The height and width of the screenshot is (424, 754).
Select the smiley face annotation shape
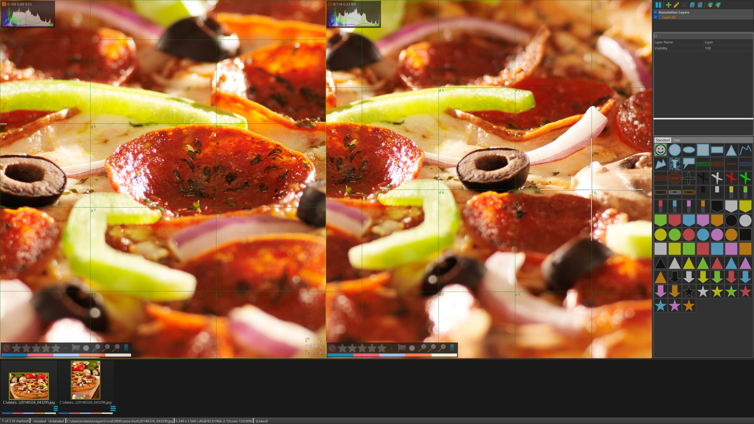[x=660, y=150]
